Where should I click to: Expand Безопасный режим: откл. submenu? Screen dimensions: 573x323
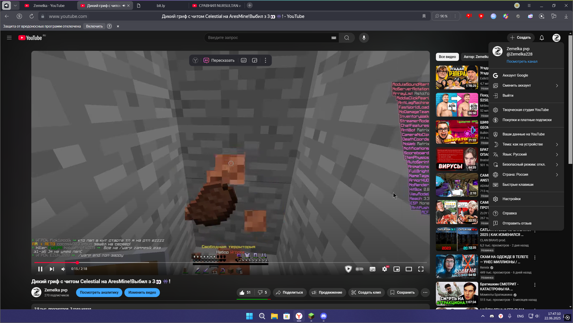tap(526, 164)
